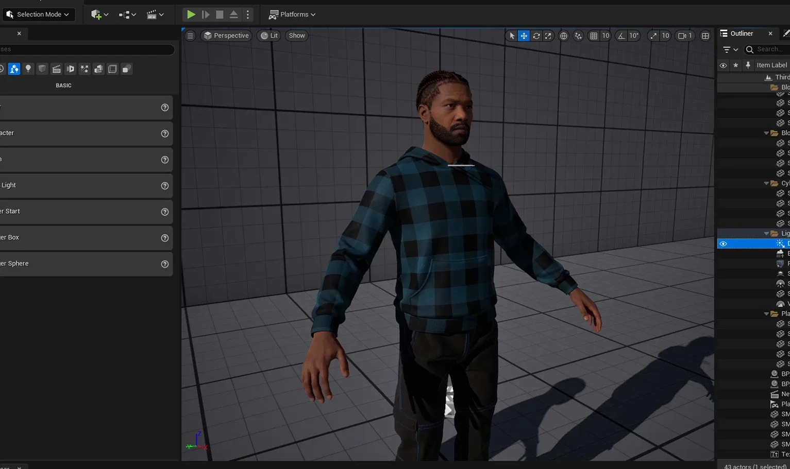Toggle world/local coordinate space globe
The width and height of the screenshot is (790, 469).
[563, 36]
